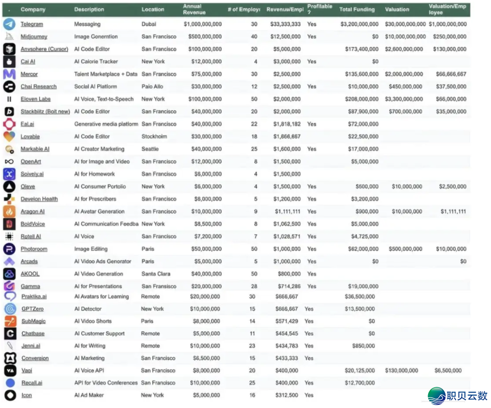Select the 'AI for Presentations' description cell

point(98,286)
